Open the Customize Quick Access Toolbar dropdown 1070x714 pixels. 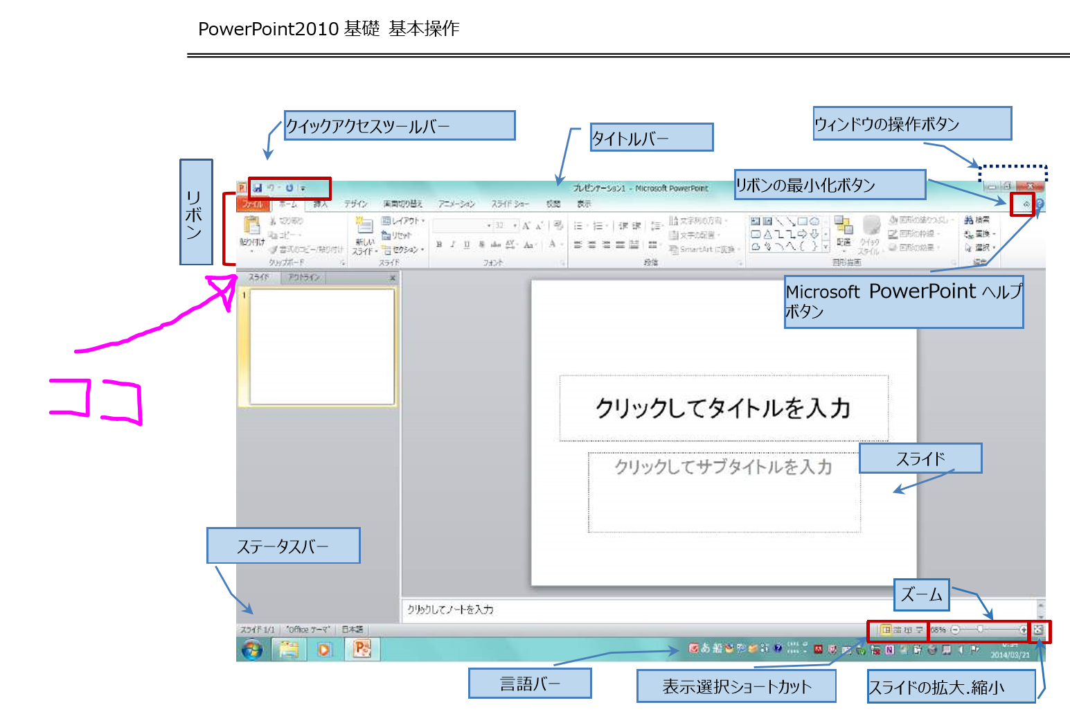[x=303, y=188]
